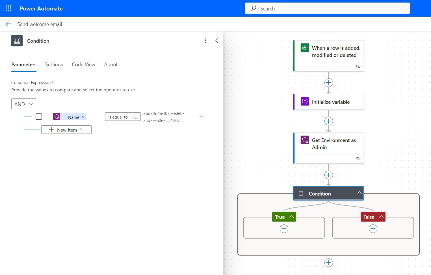Screen dimensions: 431x275
Task: Click the GUID value field of the condition
Action: click(168, 117)
